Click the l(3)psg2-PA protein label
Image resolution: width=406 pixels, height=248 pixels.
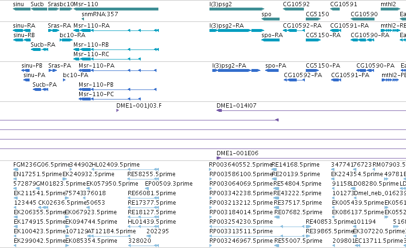coord(229,66)
